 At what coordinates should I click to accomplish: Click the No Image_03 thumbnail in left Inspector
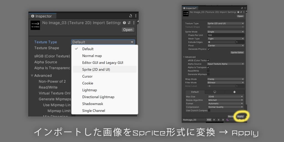pyautogui.click(x=35, y=25)
